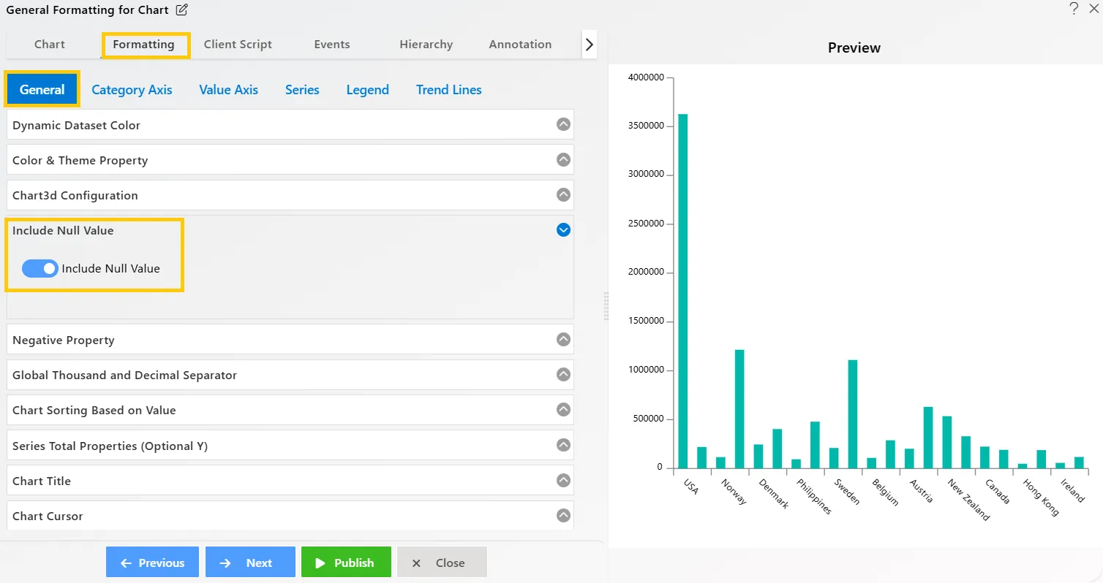The height and width of the screenshot is (583, 1103).
Task: Open the Value Axis sub-tab
Action: (x=228, y=90)
